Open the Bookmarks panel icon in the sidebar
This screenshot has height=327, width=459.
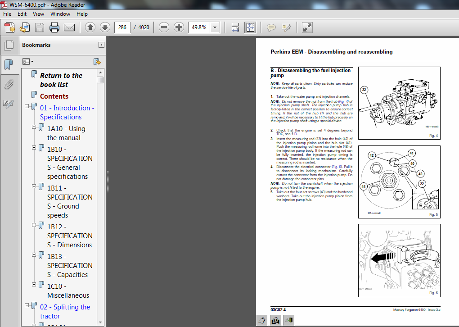pyautogui.click(x=9, y=64)
